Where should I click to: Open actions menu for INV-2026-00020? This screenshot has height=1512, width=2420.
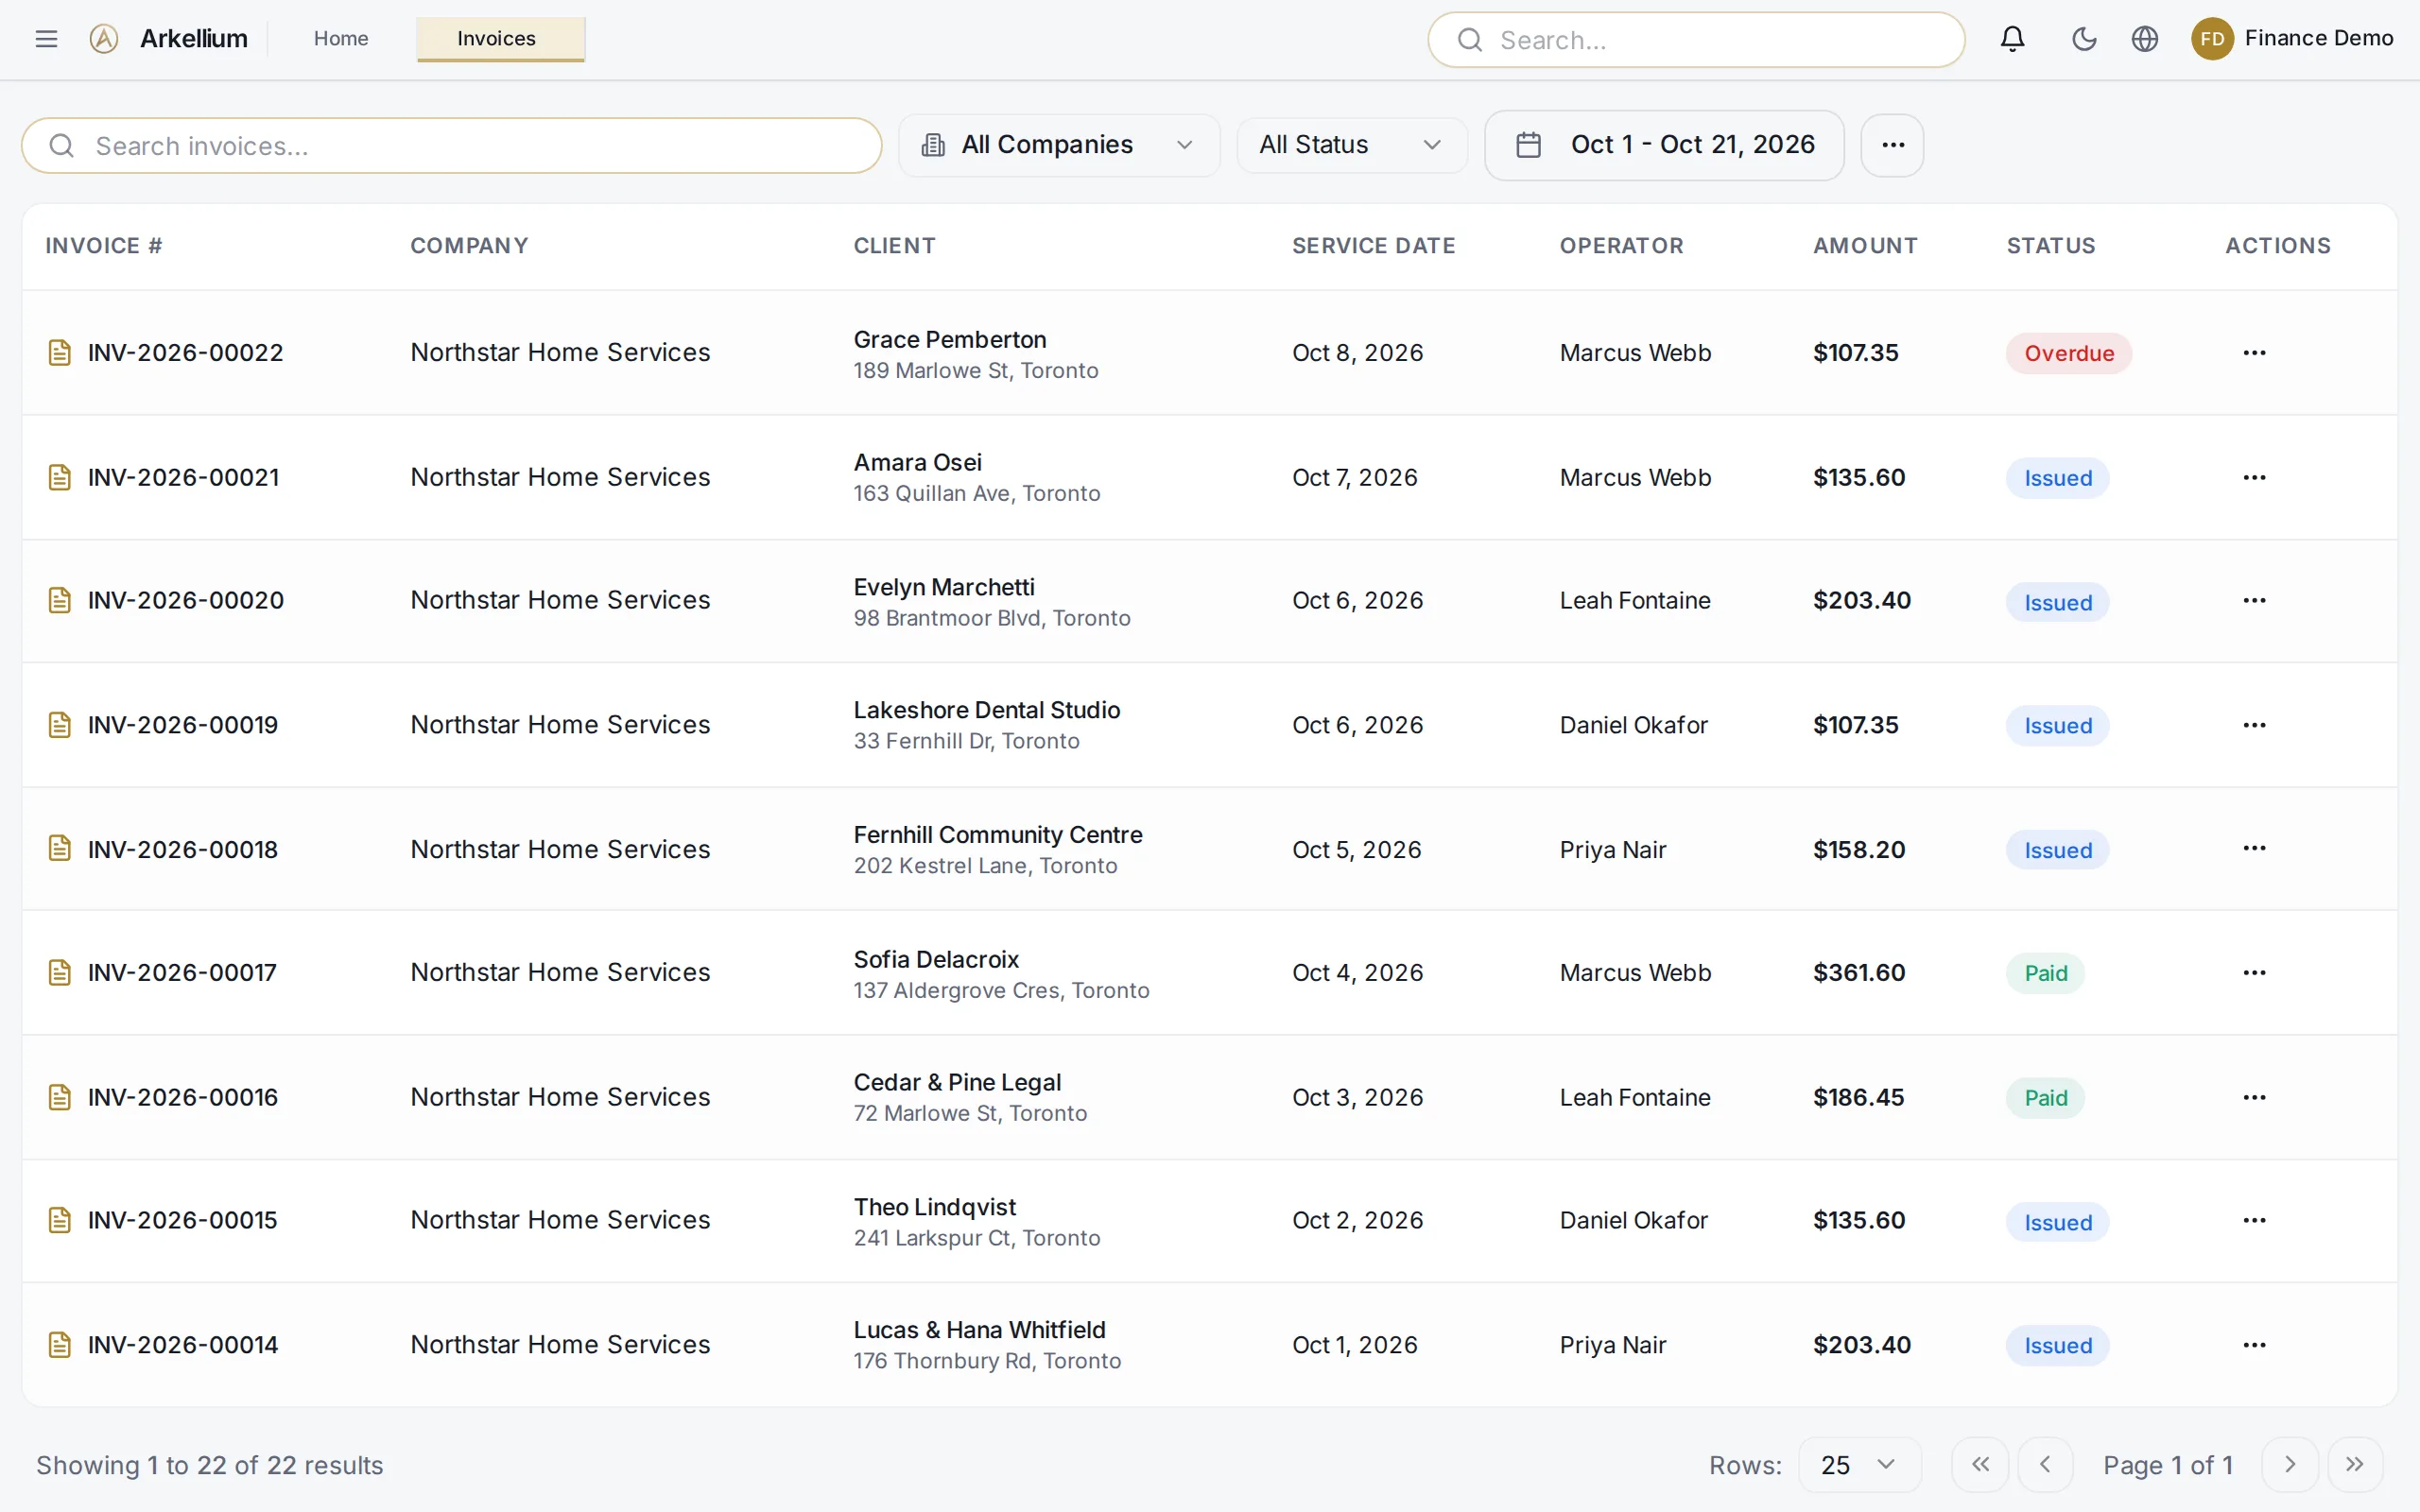click(2254, 600)
